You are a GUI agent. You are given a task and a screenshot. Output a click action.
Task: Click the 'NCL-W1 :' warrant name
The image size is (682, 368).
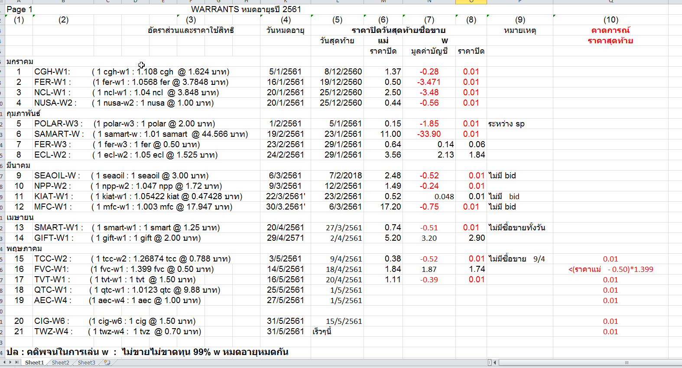tap(52, 92)
